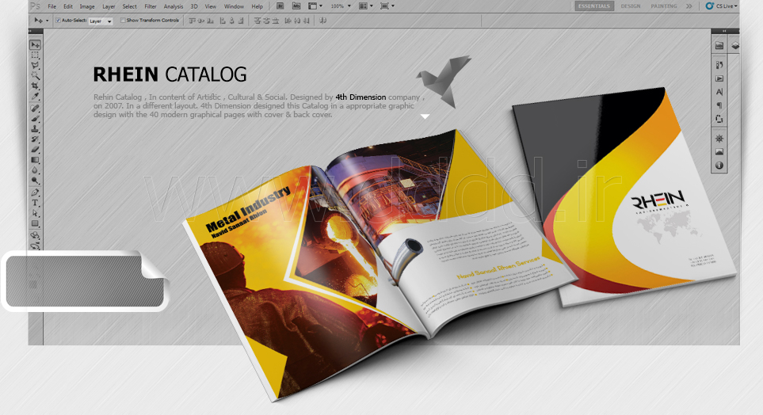Select the Eraser tool
This screenshot has width=763, height=415.
coord(35,150)
